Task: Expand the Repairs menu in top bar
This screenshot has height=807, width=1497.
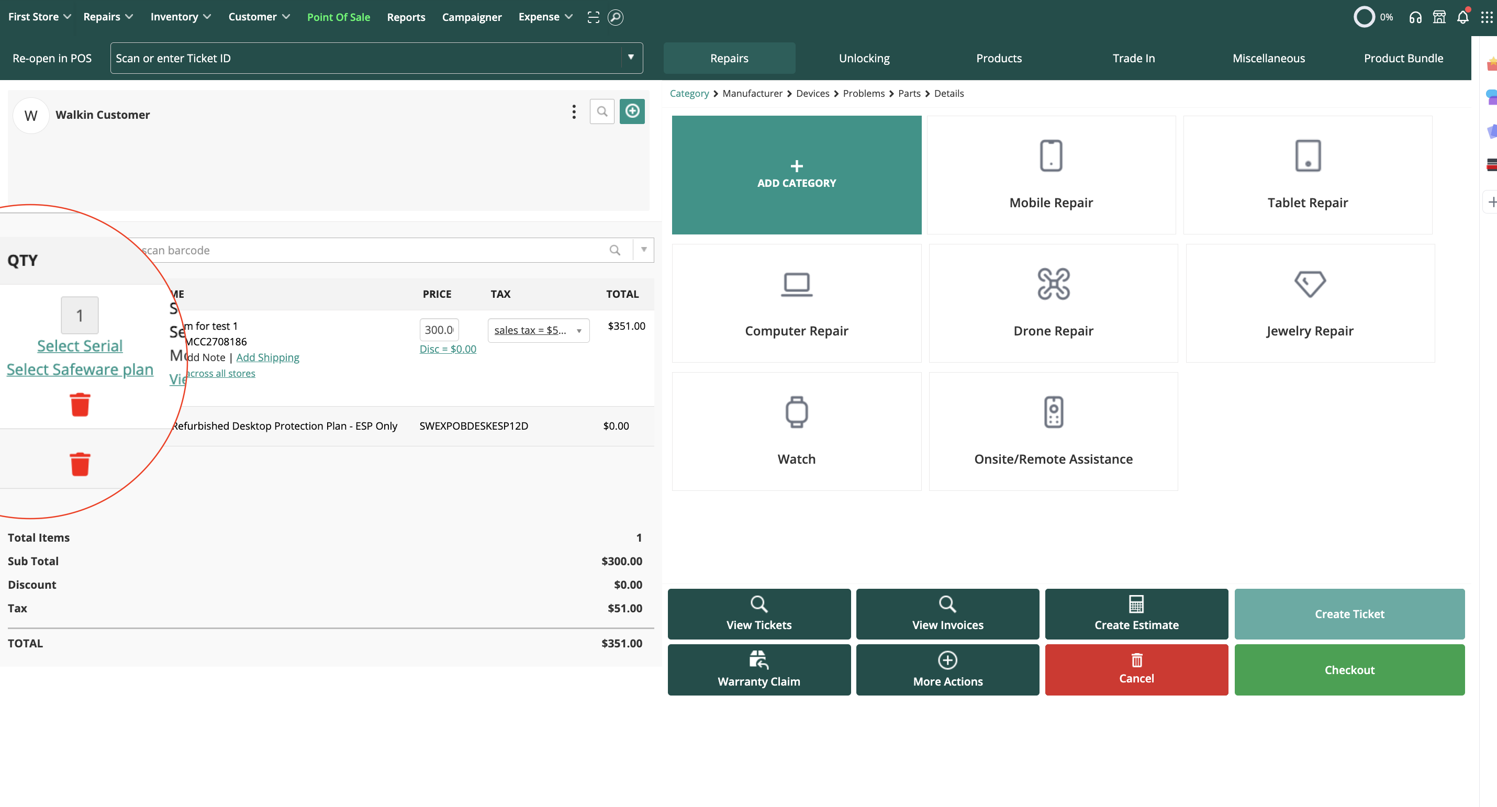Action: (x=108, y=17)
